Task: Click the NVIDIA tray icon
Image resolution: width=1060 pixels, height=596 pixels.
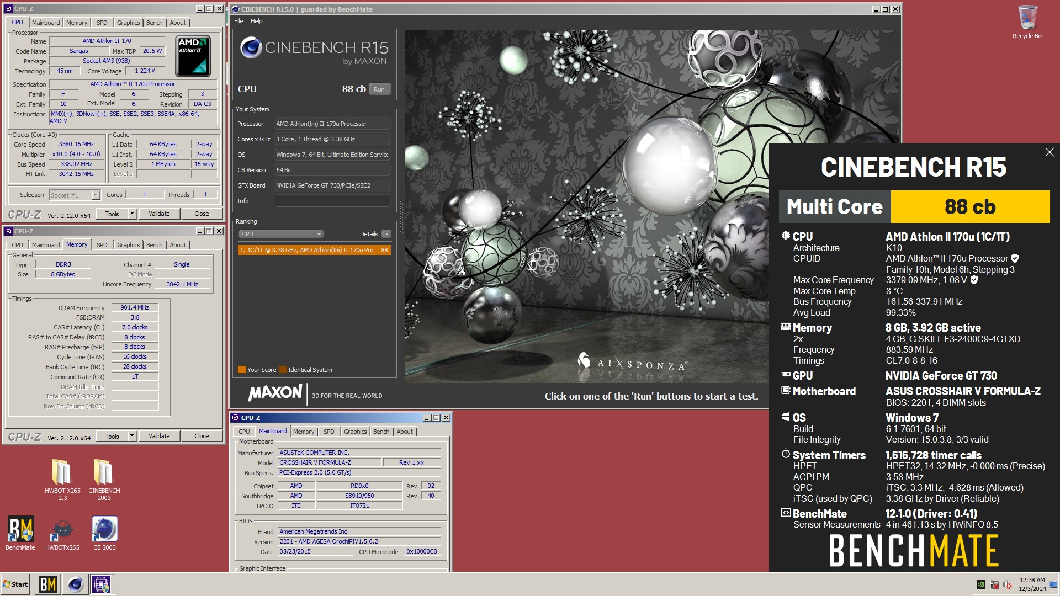Action: click(x=981, y=584)
